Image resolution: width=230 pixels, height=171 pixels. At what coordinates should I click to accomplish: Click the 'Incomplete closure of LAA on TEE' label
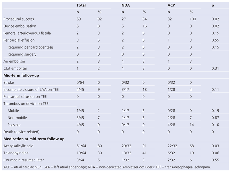pos(31,89)
